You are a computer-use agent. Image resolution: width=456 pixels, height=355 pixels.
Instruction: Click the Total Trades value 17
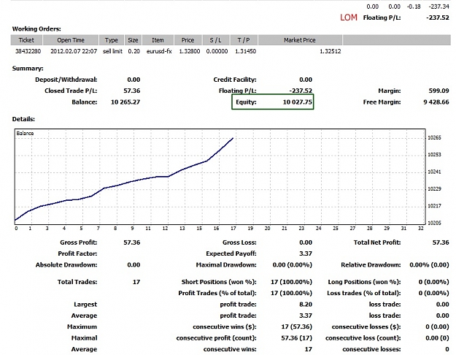tap(136, 282)
